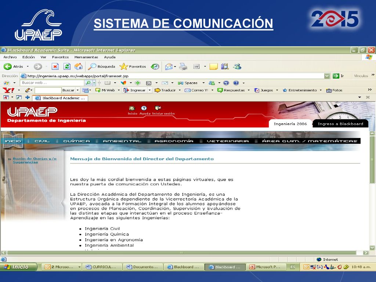Viewport: 376px width, 282px height.
Task: Open the Favoritos star button
Action: click(x=133, y=66)
